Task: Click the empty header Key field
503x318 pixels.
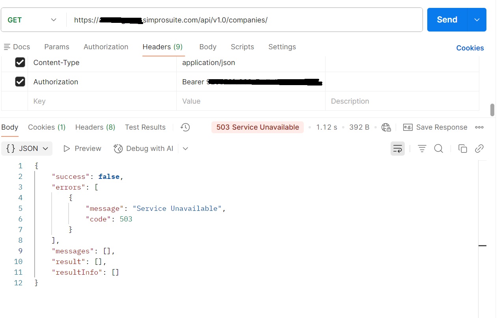Action: [102, 101]
